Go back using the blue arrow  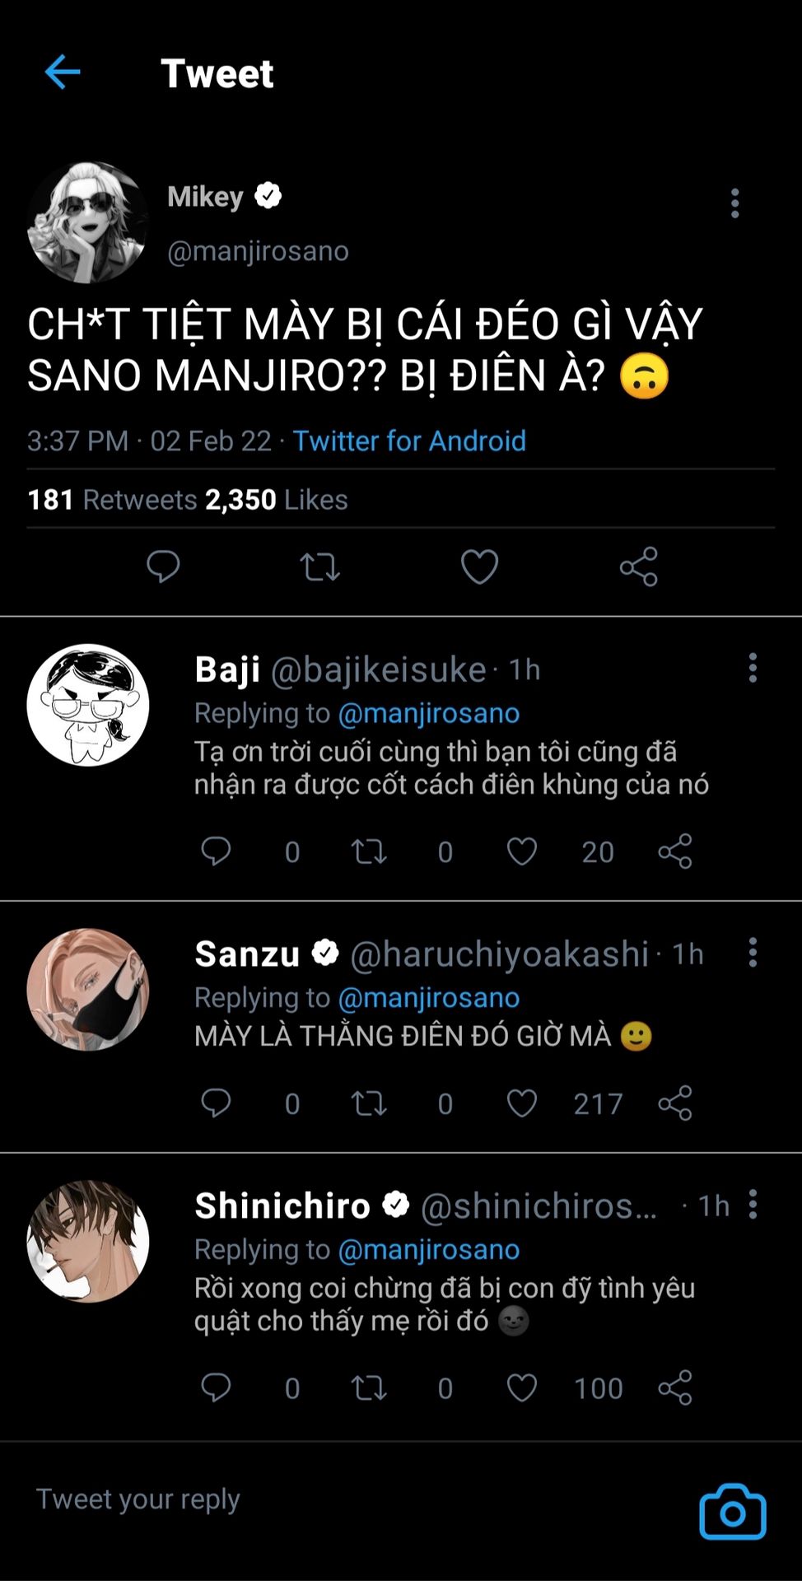point(63,72)
